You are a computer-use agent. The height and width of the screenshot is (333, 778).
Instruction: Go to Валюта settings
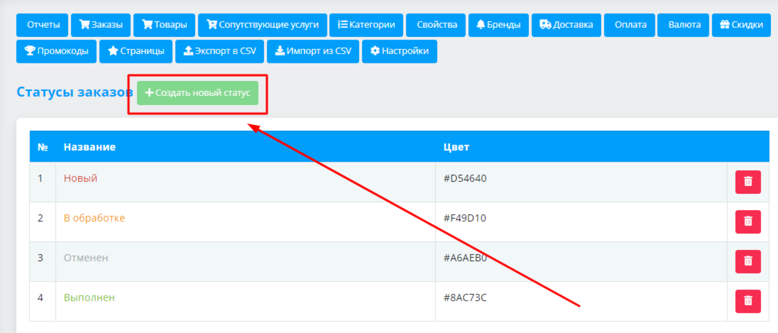(x=684, y=25)
